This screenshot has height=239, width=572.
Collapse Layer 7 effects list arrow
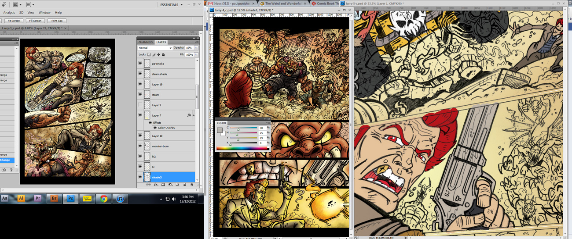(194, 115)
